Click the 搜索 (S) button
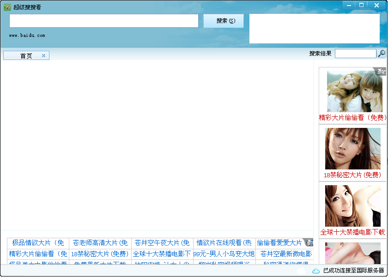Screen dimensions: 388x277 pos(224,21)
